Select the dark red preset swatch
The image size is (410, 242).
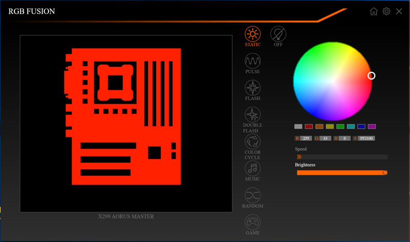point(309,127)
